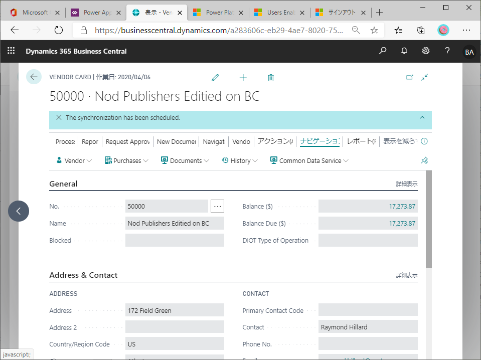Click 表示を減らす to show fewer options
481x360 pixels.
click(400, 141)
